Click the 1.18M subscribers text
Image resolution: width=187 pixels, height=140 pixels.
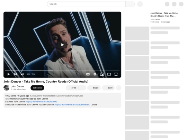[x=18, y=90]
